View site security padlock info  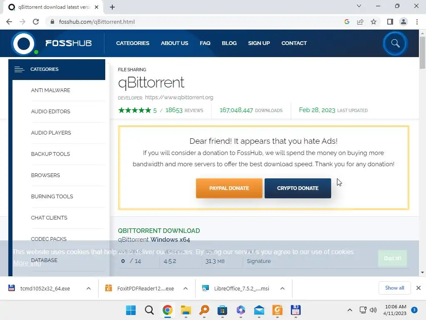click(x=52, y=22)
